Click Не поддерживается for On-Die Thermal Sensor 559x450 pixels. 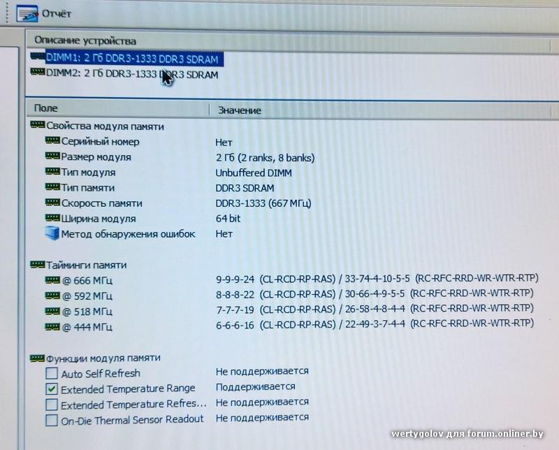263,417
